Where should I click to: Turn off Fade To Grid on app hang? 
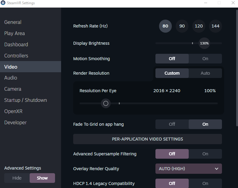(x=172, y=124)
